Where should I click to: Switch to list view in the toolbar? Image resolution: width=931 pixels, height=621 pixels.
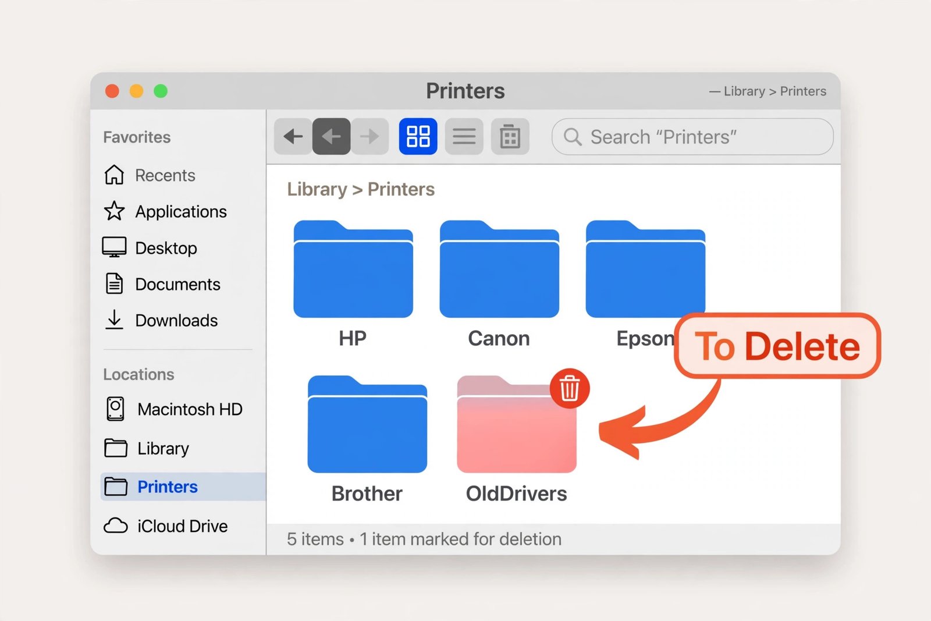464,137
